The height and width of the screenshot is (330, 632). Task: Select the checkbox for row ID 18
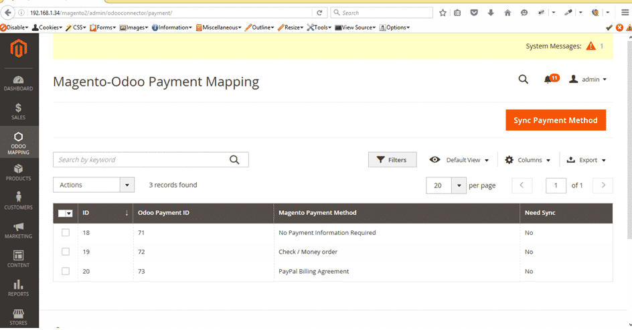[x=66, y=232]
